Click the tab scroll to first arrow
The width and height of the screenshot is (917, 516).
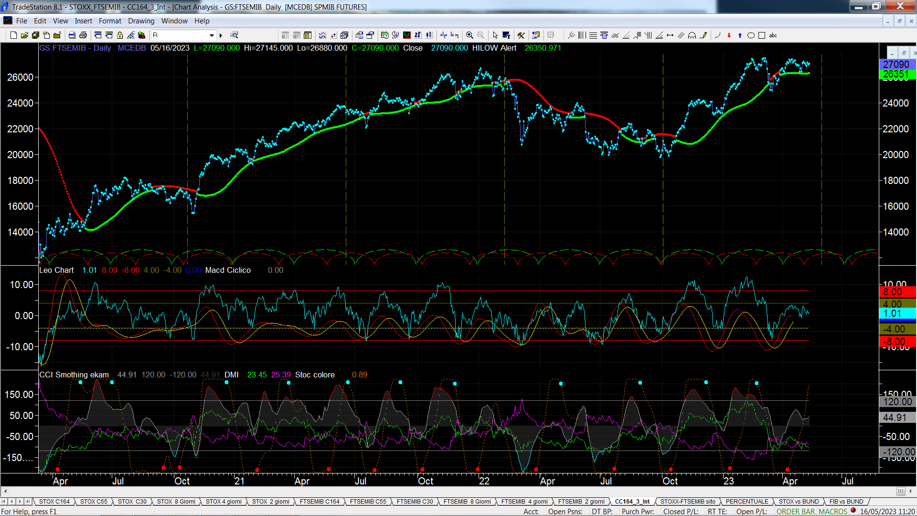(4, 502)
